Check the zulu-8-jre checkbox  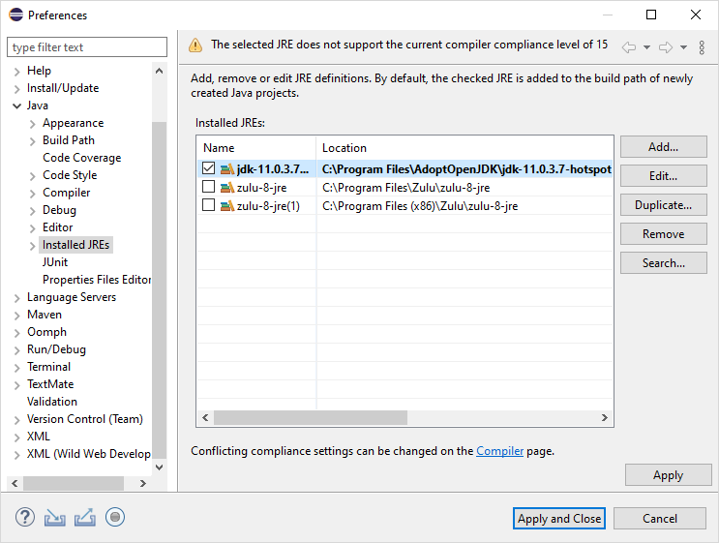208,187
